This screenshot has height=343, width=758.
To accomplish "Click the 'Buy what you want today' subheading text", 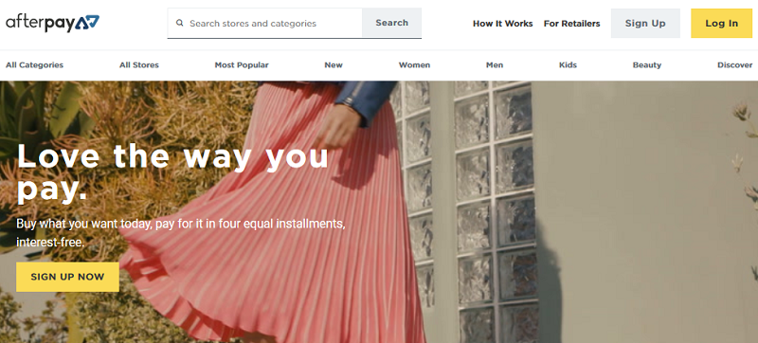I will point(181,233).
